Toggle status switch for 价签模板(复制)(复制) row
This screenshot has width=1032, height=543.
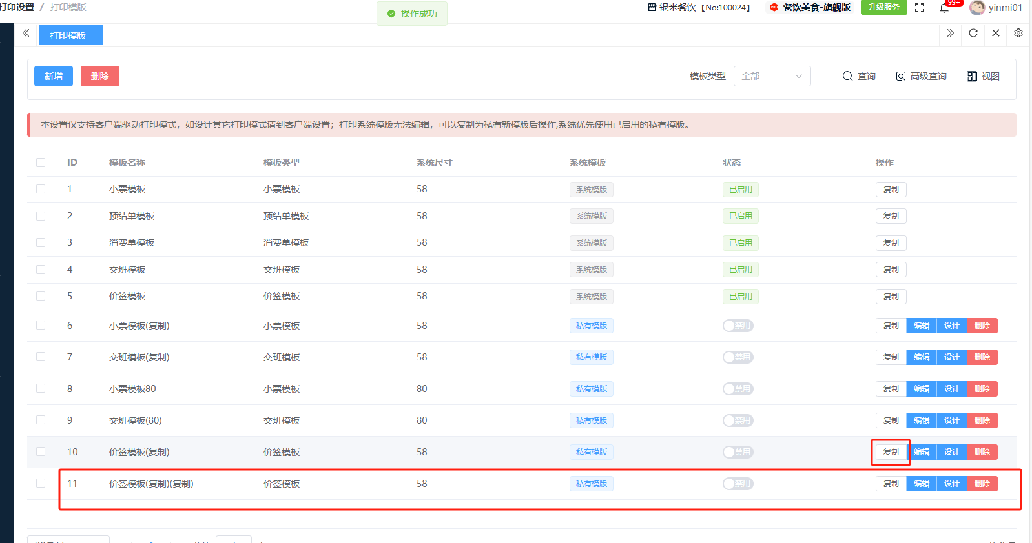(x=738, y=484)
